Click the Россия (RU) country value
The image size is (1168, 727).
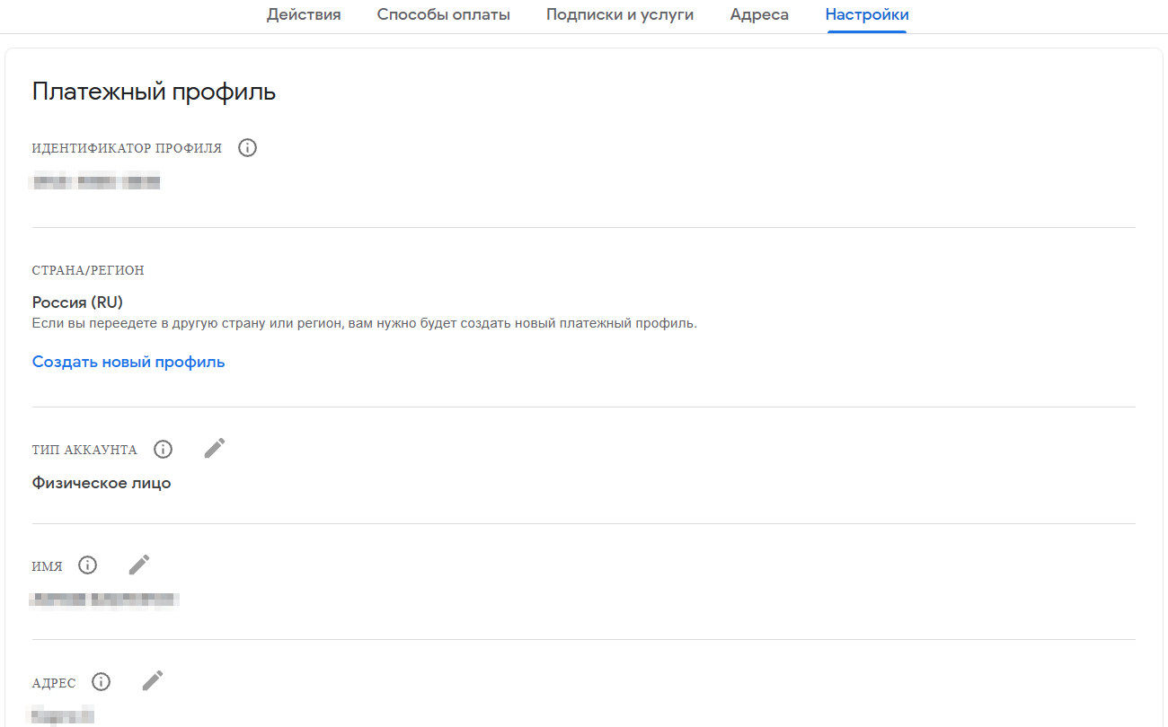(x=77, y=302)
